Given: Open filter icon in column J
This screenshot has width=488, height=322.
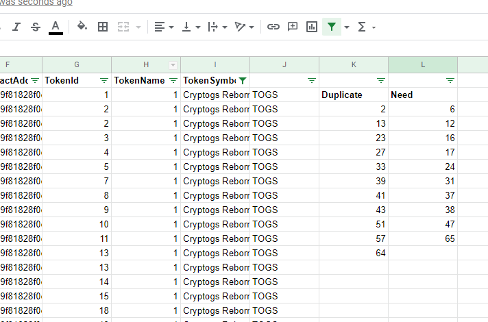Looking at the screenshot, I should click(x=312, y=81).
